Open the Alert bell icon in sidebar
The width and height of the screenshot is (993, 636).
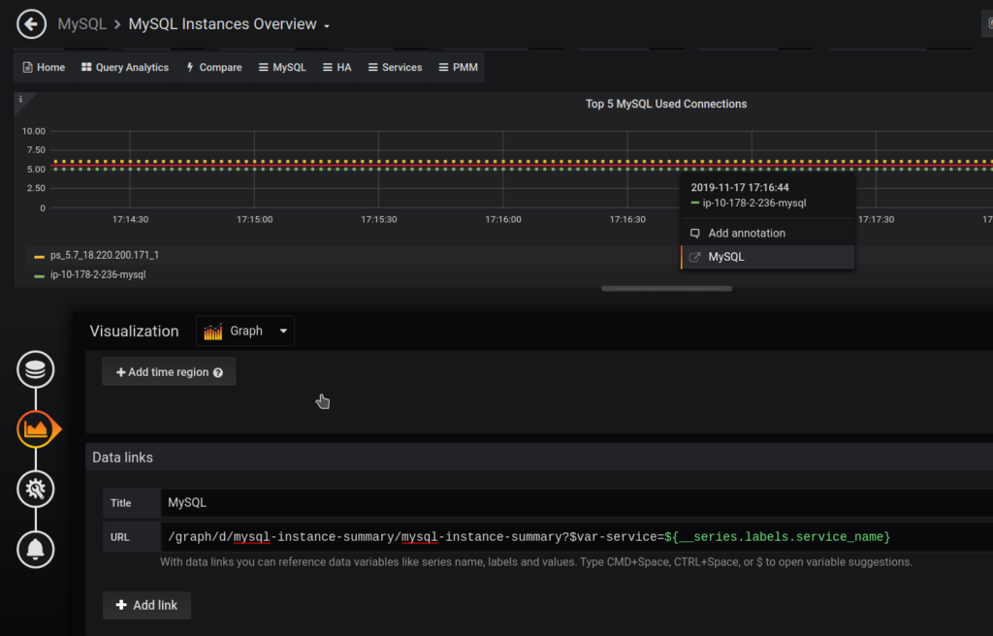point(36,550)
